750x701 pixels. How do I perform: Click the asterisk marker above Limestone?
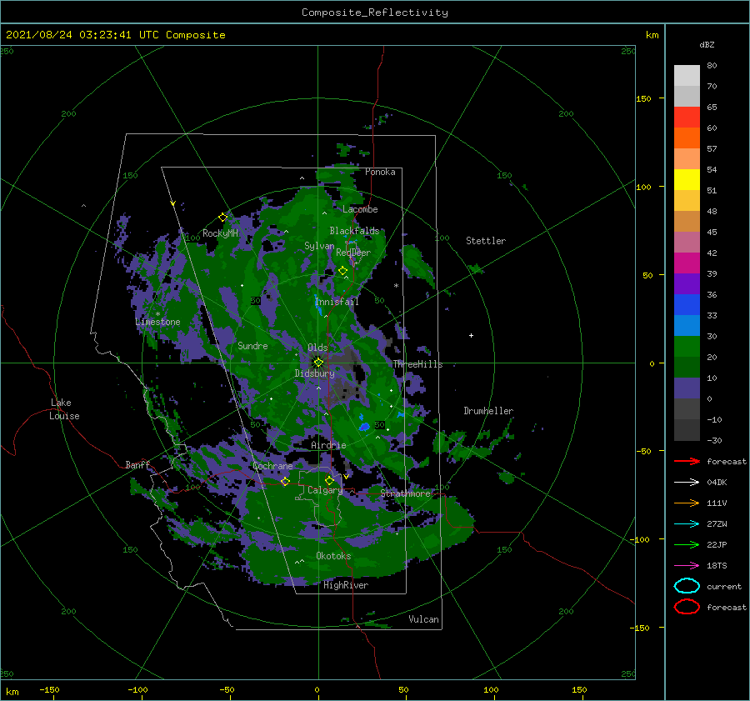coord(157,314)
